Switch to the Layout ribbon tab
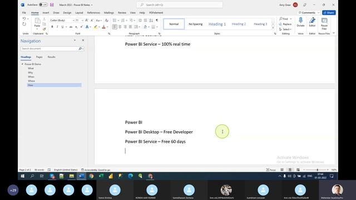Viewport: 356px width, 200px height. (79, 13)
